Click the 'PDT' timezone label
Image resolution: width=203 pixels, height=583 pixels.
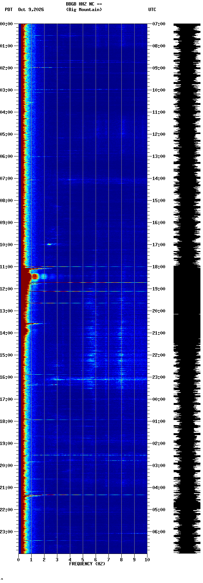pyautogui.click(x=8, y=10)
